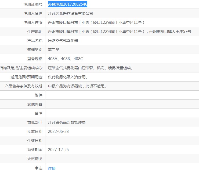This screenshot has height=170, width=199.
Task: Click the 注册人住所 label
Action: (33, 22)
